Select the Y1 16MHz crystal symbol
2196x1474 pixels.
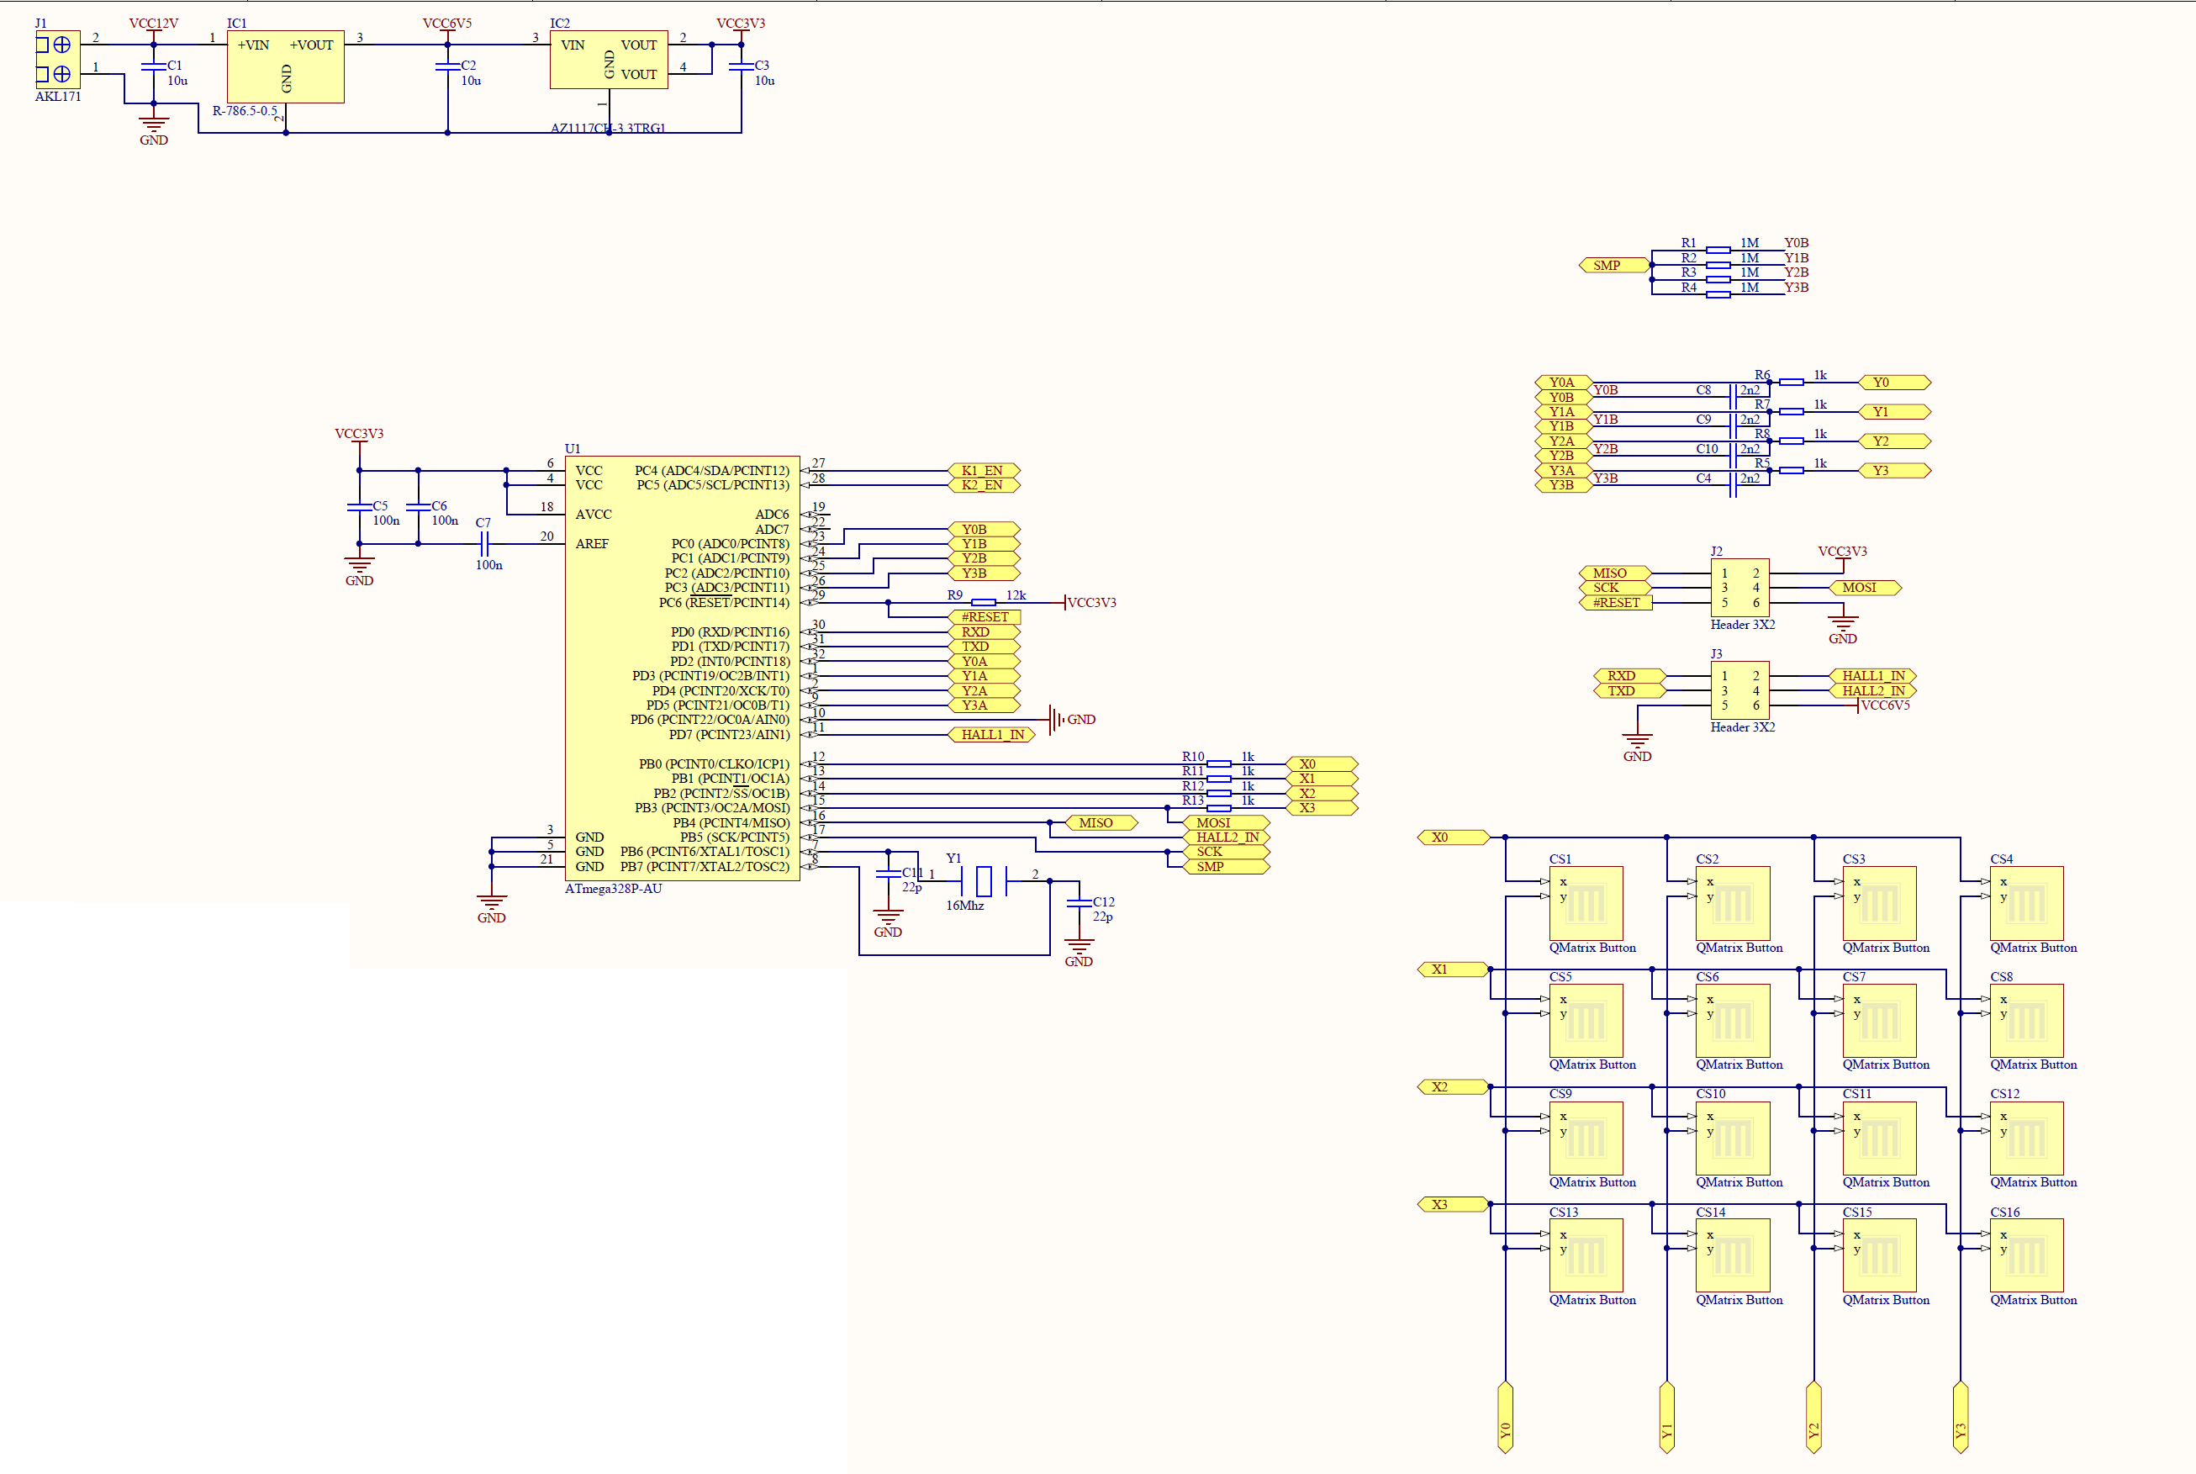tap(983, 881)
